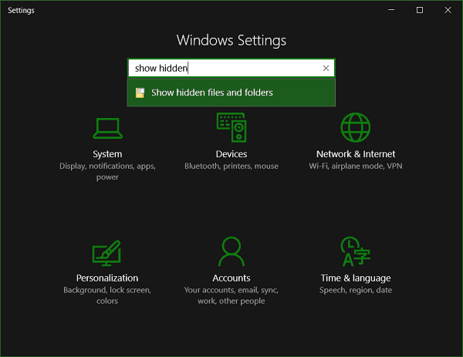The width and height of the screenshot is (463, 357).
Task: Click the Personalization heading text
Action: pos(107,278)
